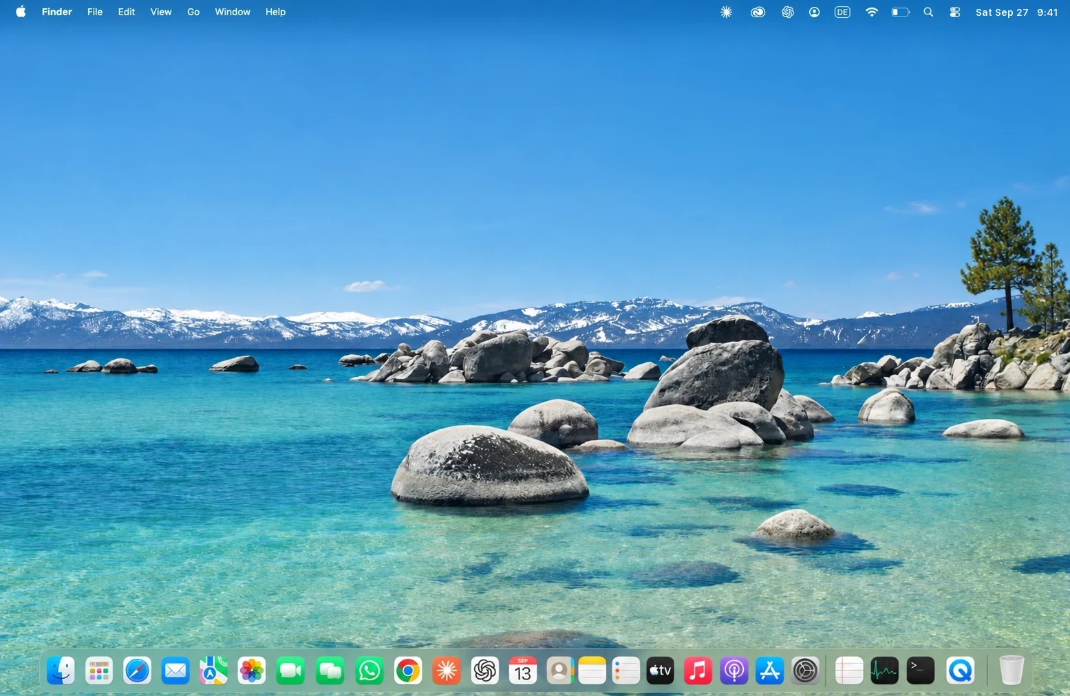Launch Terminal from the Dock

[921, 671]
